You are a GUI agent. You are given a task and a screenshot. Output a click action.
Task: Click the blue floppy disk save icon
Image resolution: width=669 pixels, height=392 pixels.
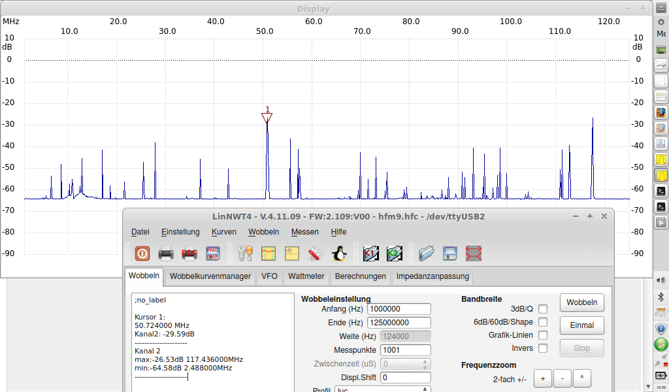tap(449, 253)
